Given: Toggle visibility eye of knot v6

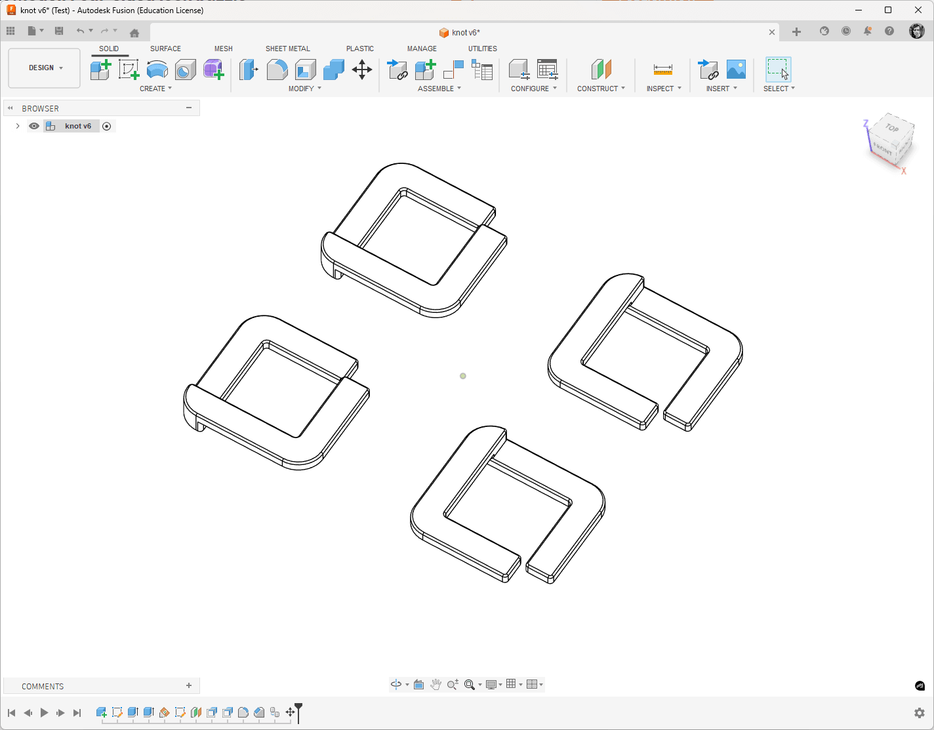Looking at the screenshot, I should point(34,126).
